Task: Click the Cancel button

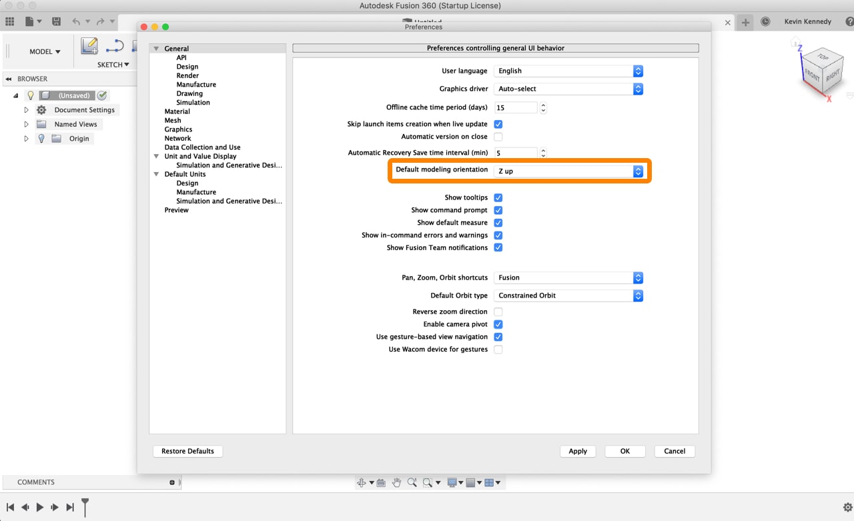Action: 675,451
